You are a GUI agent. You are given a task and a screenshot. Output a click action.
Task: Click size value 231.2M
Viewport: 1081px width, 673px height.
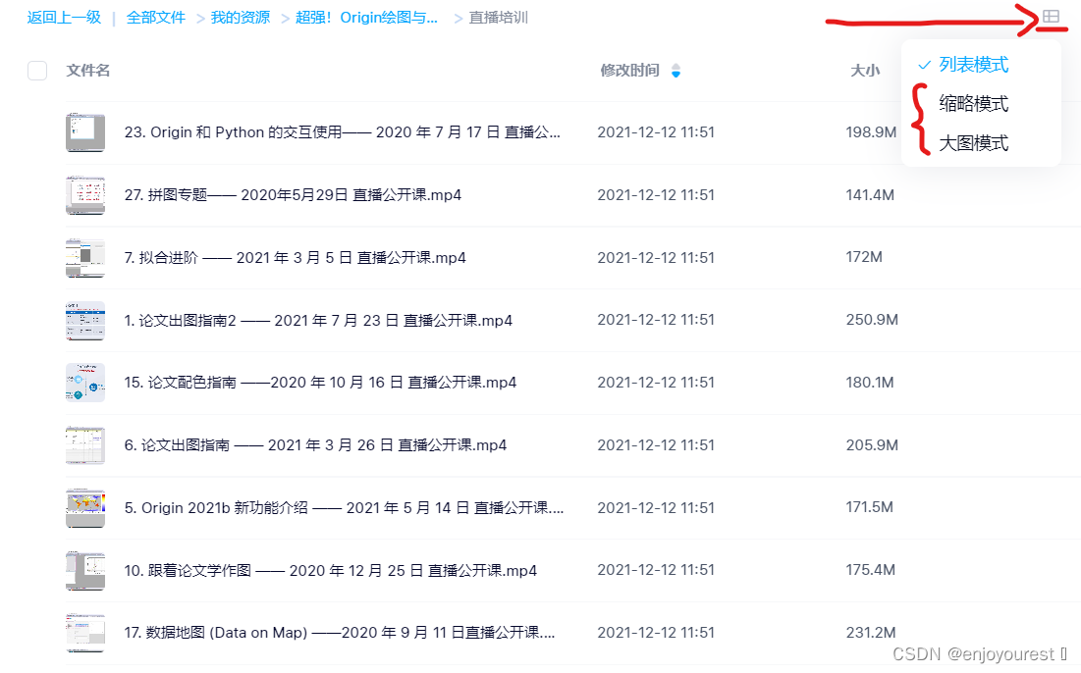(x=872, y=633)
